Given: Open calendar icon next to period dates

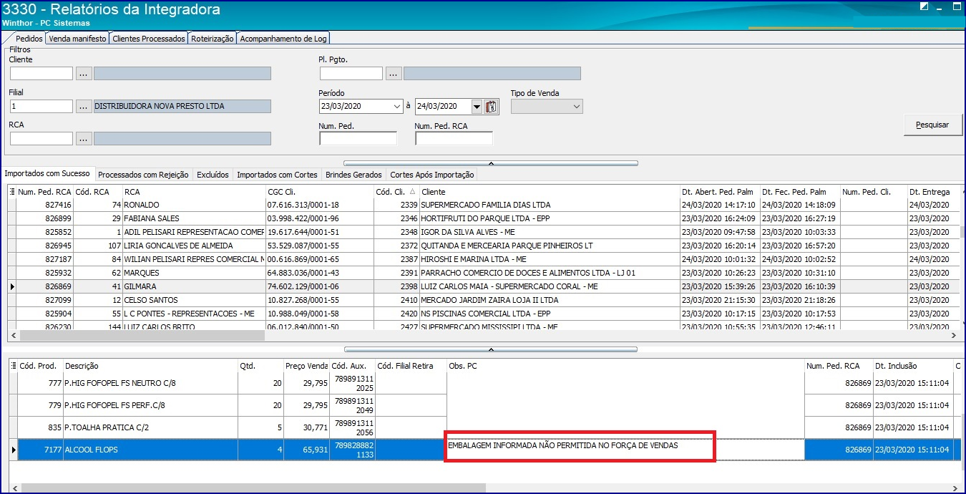Looking at the screenshot, I should pyautogui.click(x=491, y=107).
